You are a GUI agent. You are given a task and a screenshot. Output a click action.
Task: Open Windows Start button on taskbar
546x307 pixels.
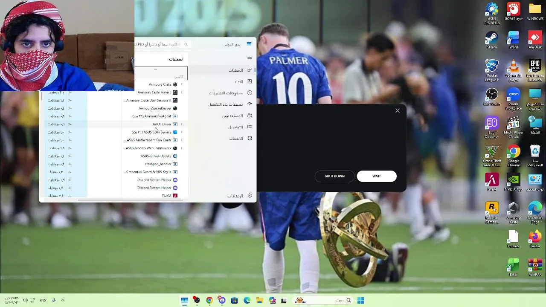361,301
